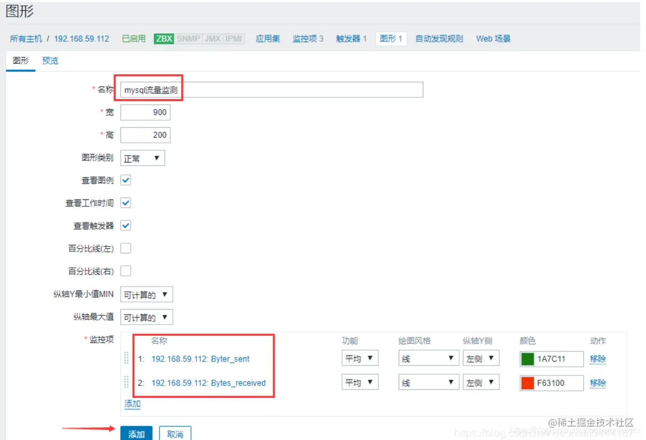Image resolution: width=646 pixels, height=440 pixels.
Task: Switch to the 预览 tab
Action: point(50,61)
